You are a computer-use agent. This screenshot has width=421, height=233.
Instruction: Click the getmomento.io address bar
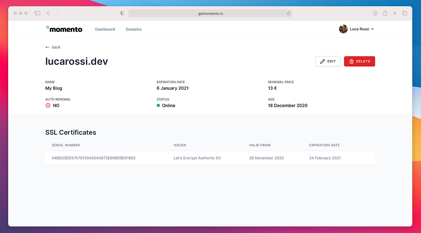click(x=210, y=14)
